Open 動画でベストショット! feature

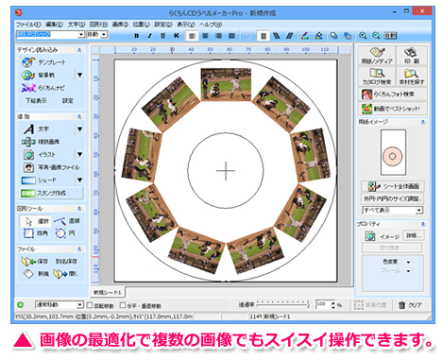point(393,109)
